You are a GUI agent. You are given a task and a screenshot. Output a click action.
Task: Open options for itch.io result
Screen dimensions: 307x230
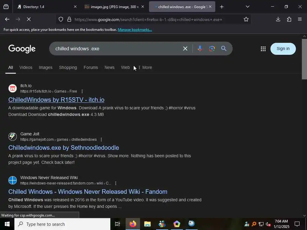pos(82,91)
